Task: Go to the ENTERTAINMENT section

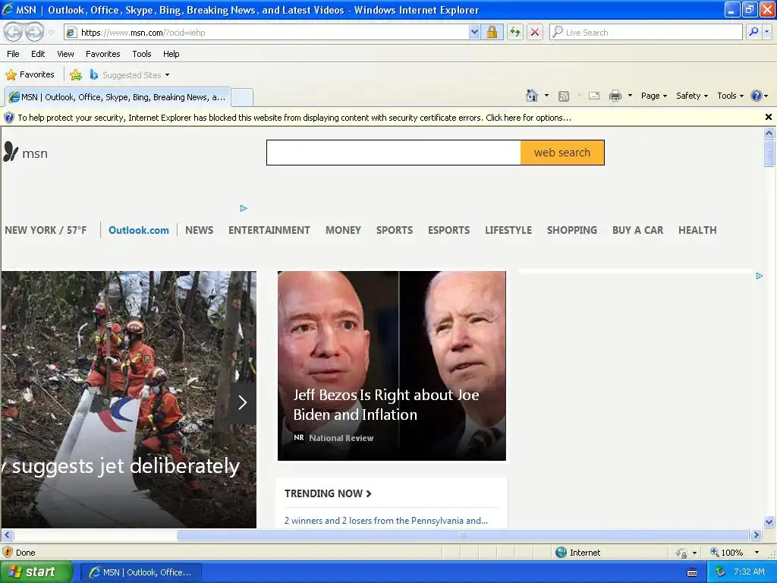Action: click(269, 230)
